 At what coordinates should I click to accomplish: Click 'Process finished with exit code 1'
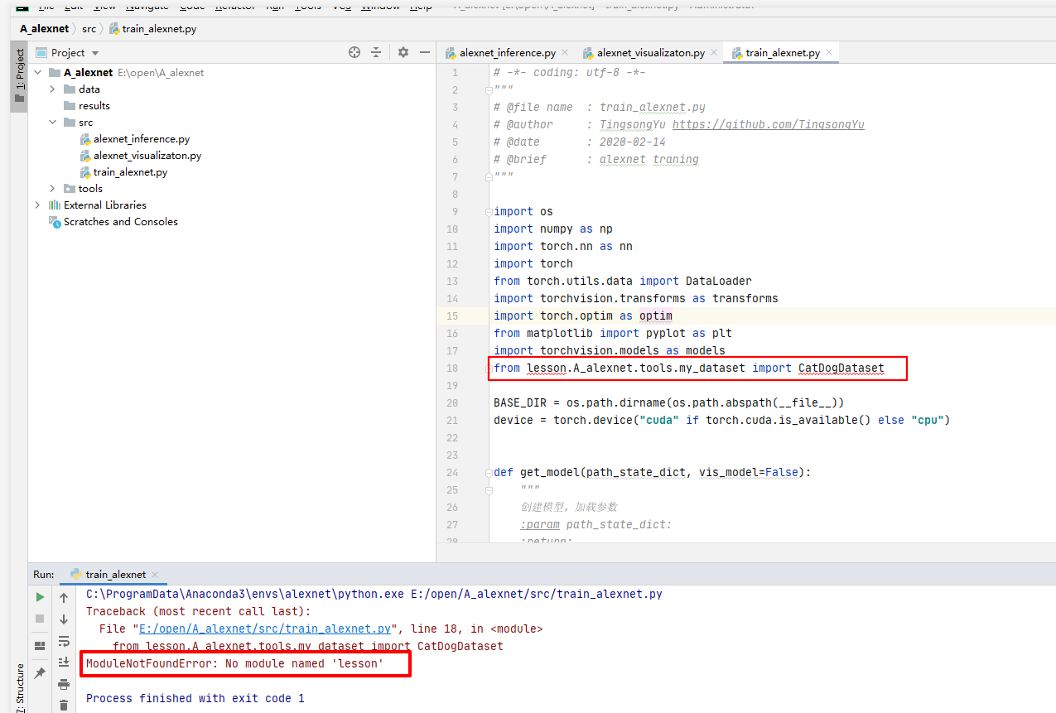(x=195, y=698)
